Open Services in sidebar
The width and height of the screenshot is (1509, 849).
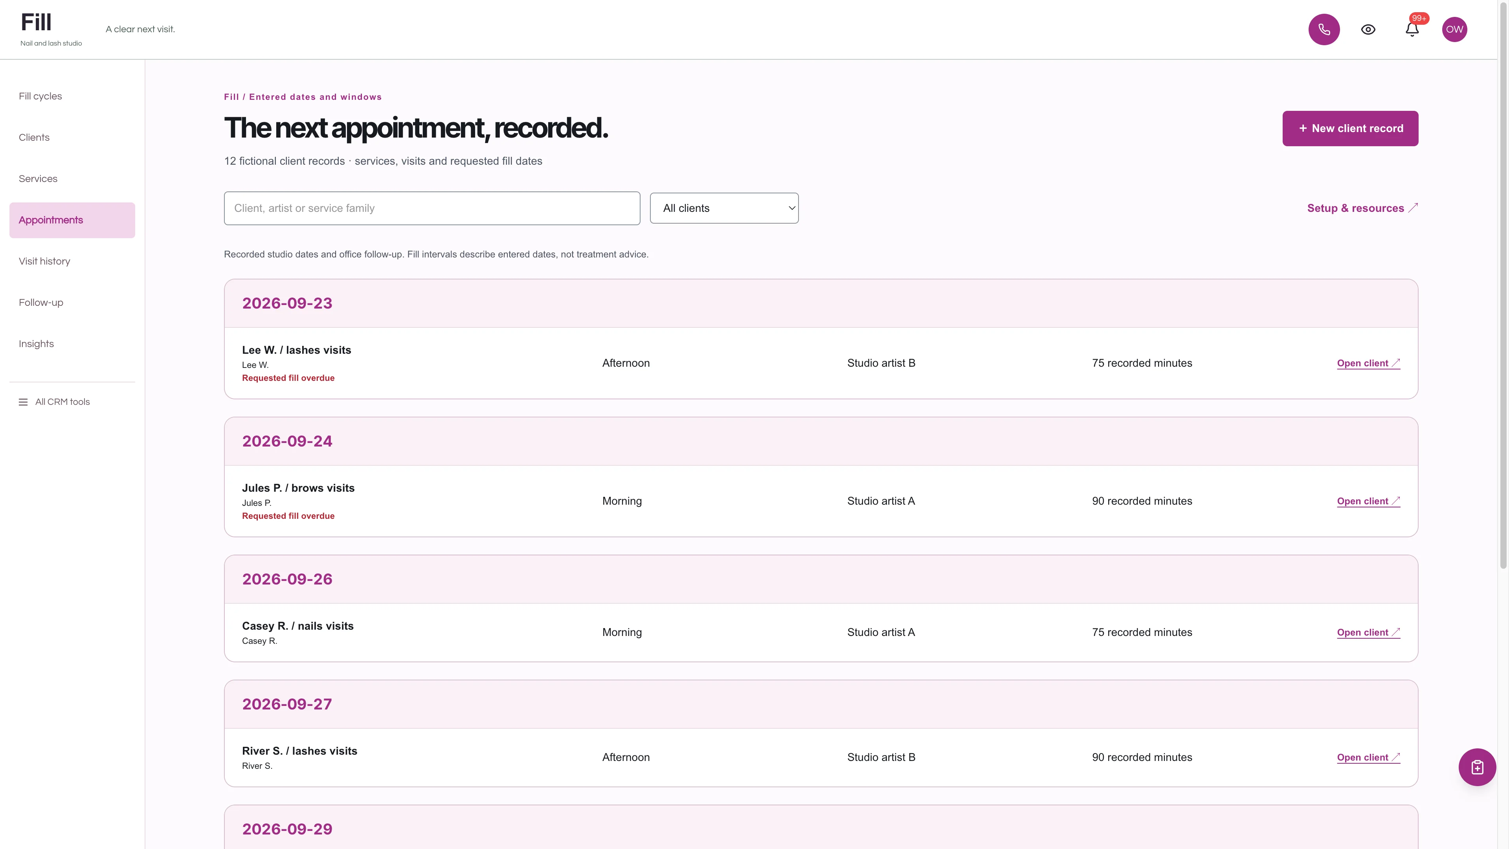[72, 179]
